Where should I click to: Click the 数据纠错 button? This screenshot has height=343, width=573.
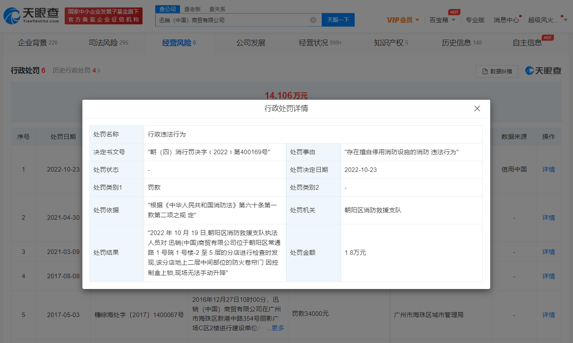pos(497,71)
